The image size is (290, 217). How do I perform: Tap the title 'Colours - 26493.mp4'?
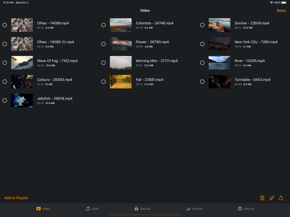pos(55,80)
